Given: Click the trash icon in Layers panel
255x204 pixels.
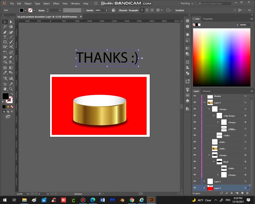Looking at the screenshot, I should 247,193.
